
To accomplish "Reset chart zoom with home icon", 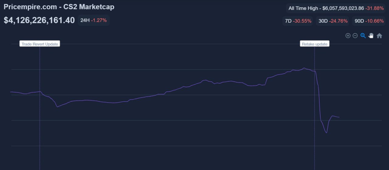I will [379, 36].
